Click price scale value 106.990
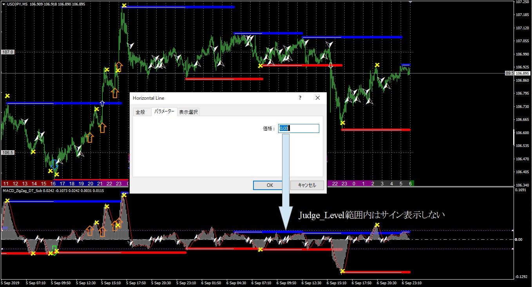 [x=522, y=54]
